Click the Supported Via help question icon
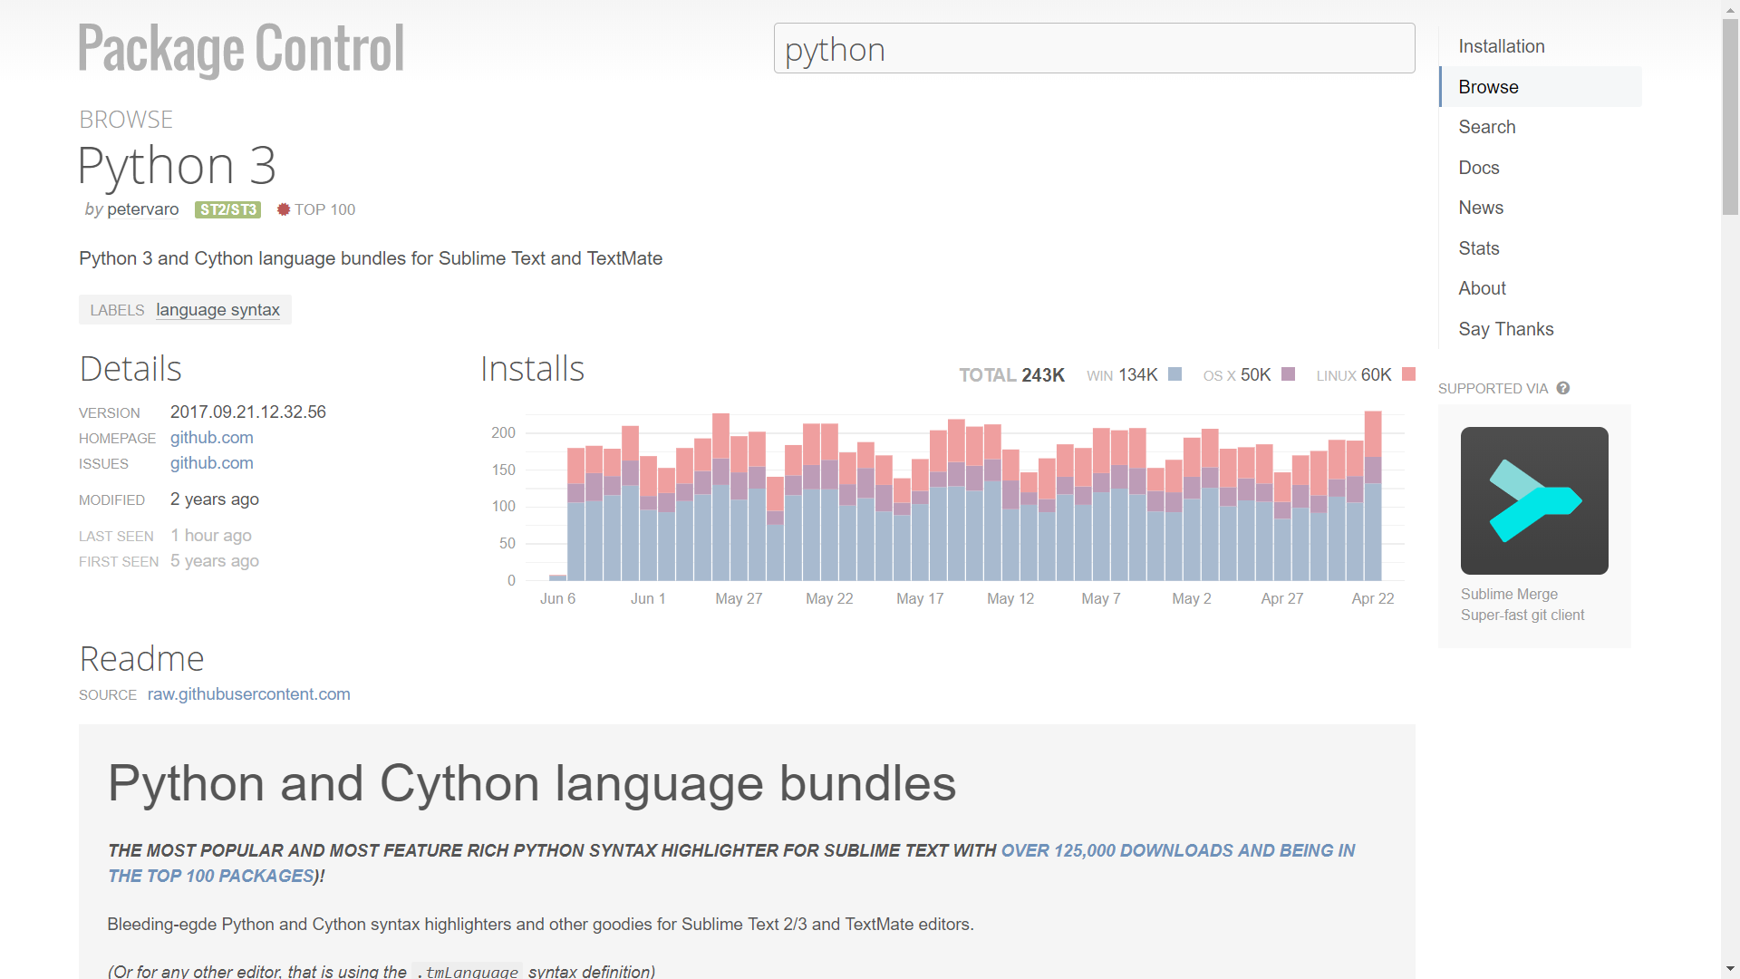The height and width of the screenshot is (979, 1740). (1562, 388)
